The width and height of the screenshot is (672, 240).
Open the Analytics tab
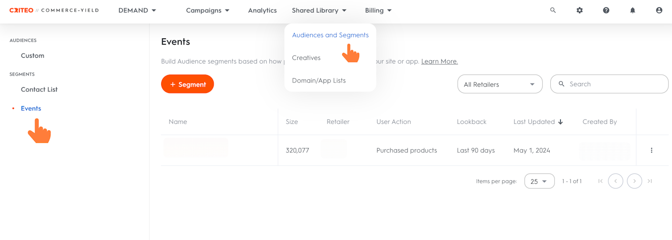[262, 11]
